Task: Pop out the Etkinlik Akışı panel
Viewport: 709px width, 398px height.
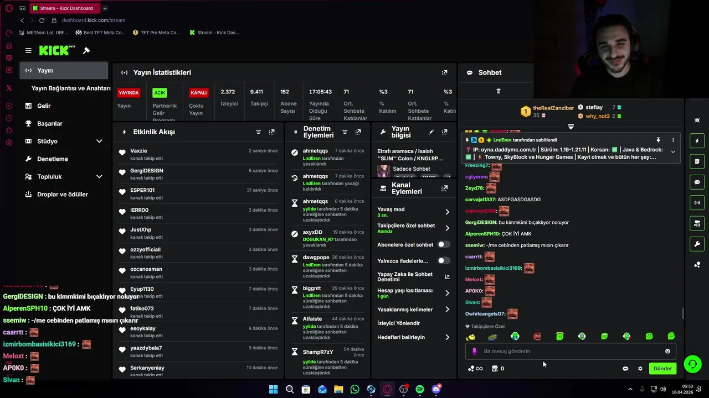Action: [x=271, y=132]
